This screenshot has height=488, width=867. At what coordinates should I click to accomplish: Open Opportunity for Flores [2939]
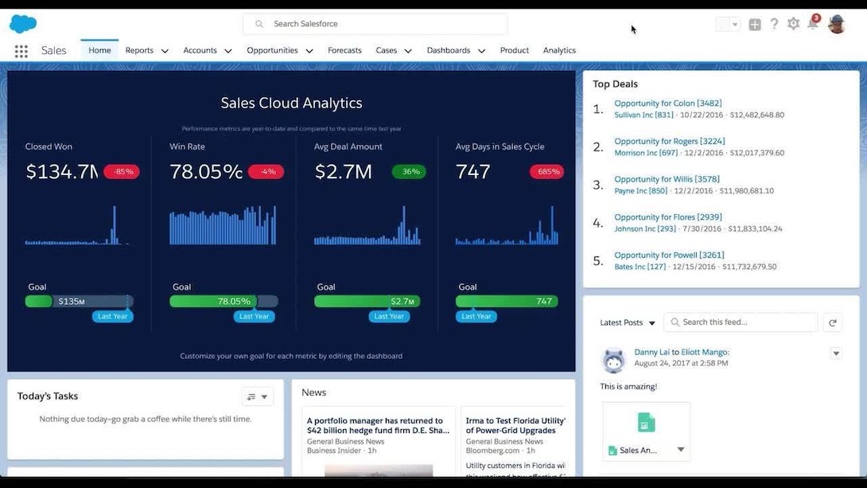668,217
